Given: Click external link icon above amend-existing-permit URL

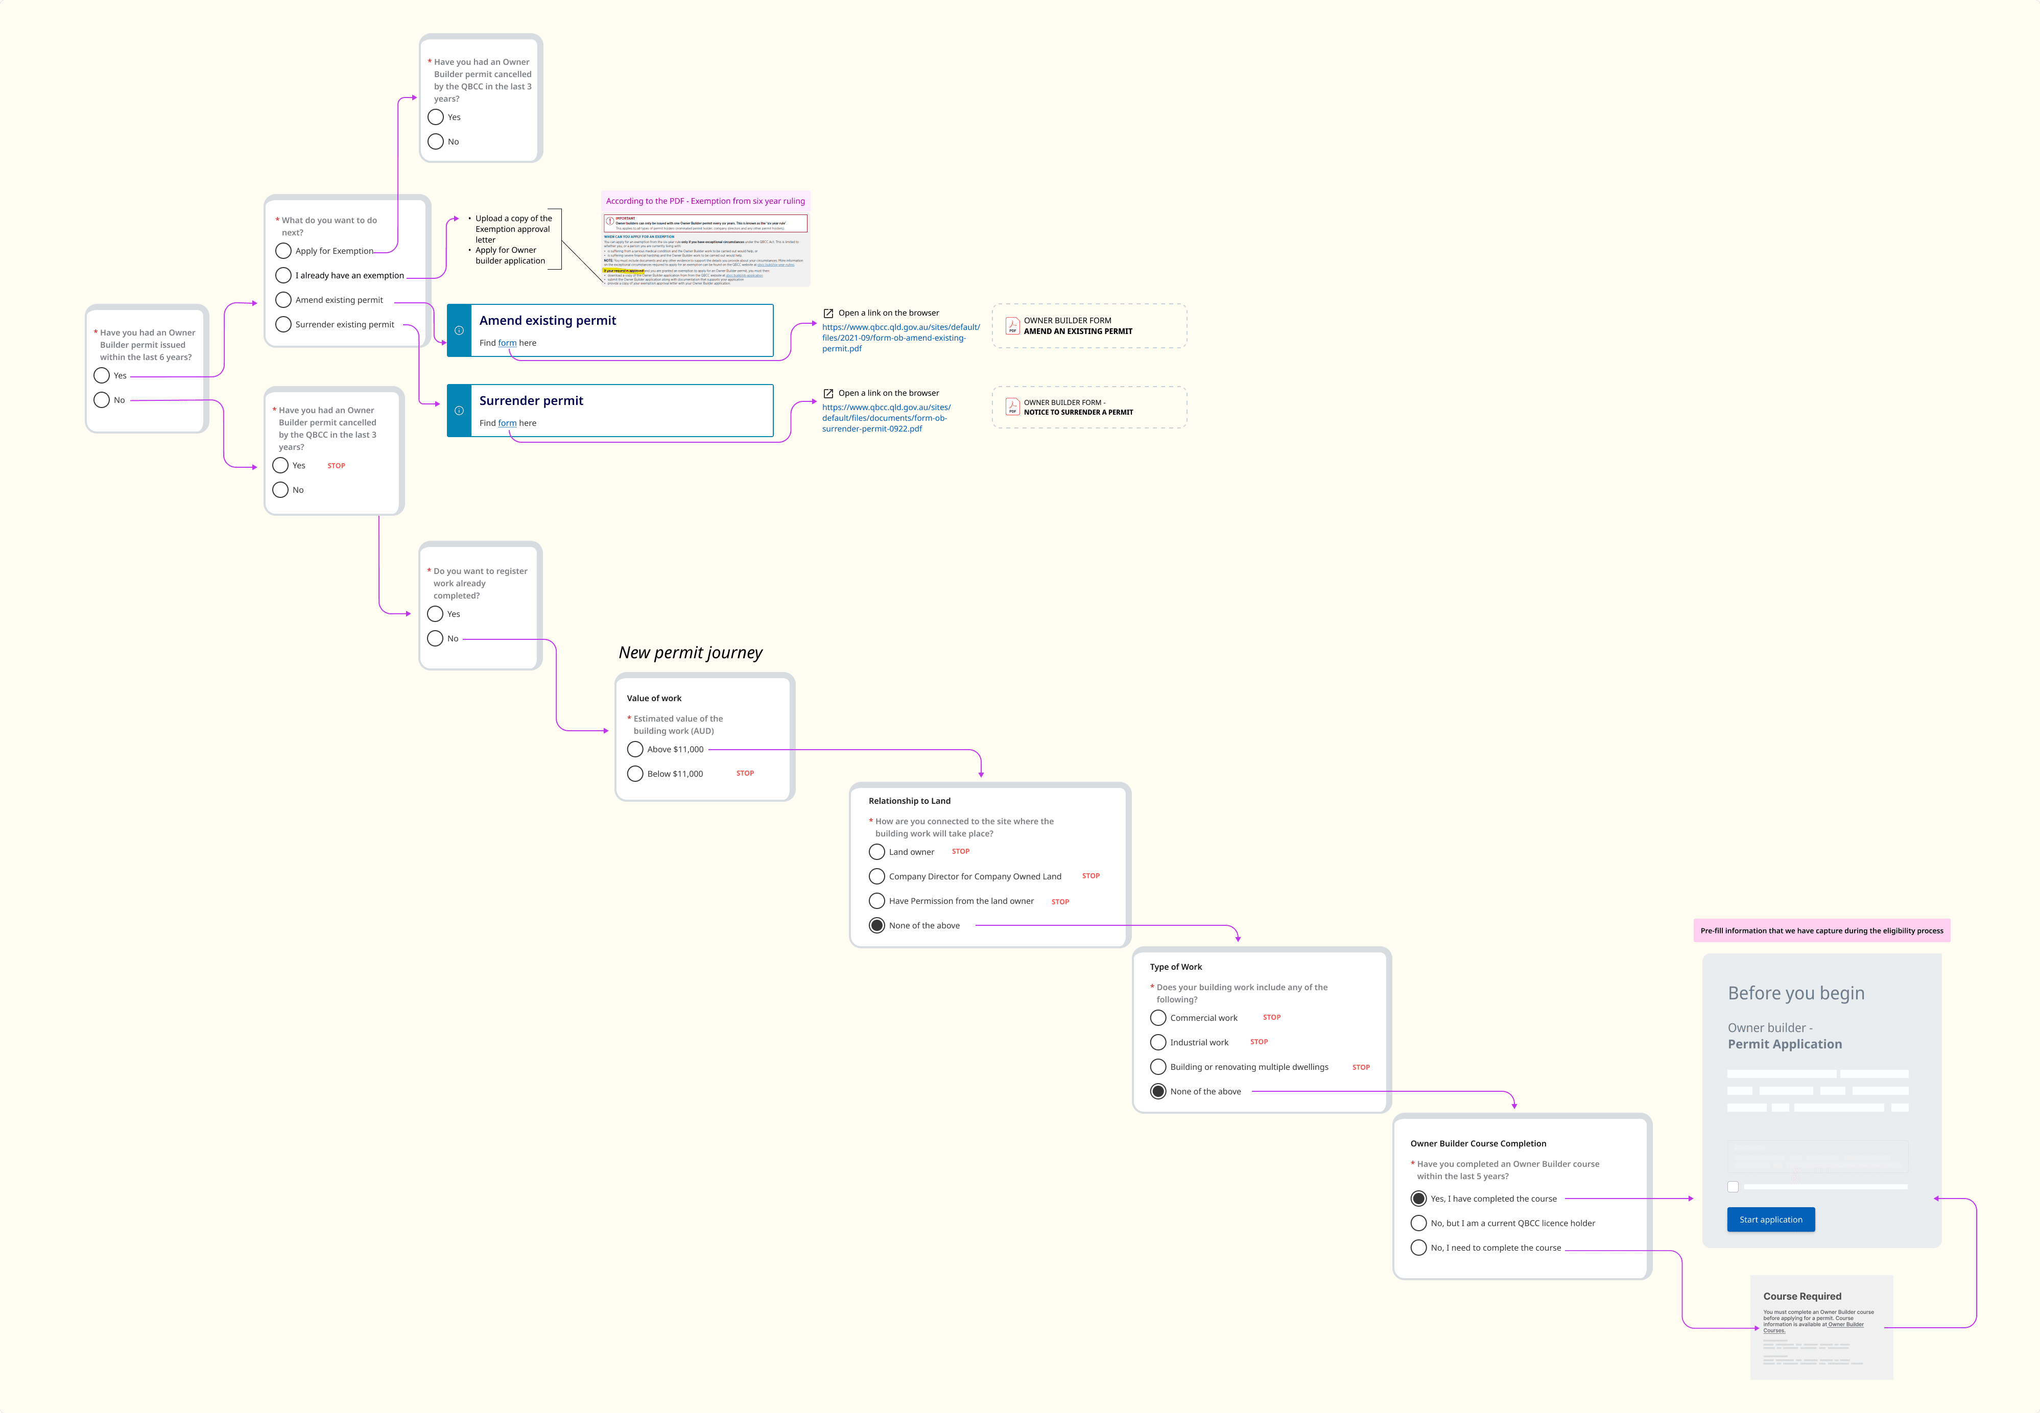Looking at the screenshot, I should (828, 314).
